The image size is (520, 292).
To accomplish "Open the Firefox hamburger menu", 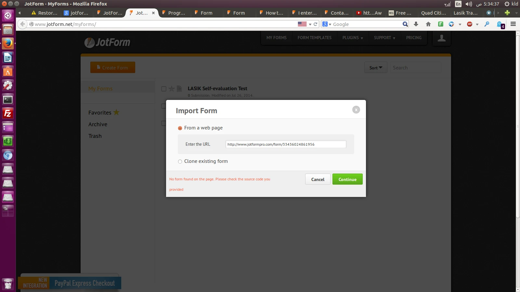I will pyautogui.click(x=513, y=24).
